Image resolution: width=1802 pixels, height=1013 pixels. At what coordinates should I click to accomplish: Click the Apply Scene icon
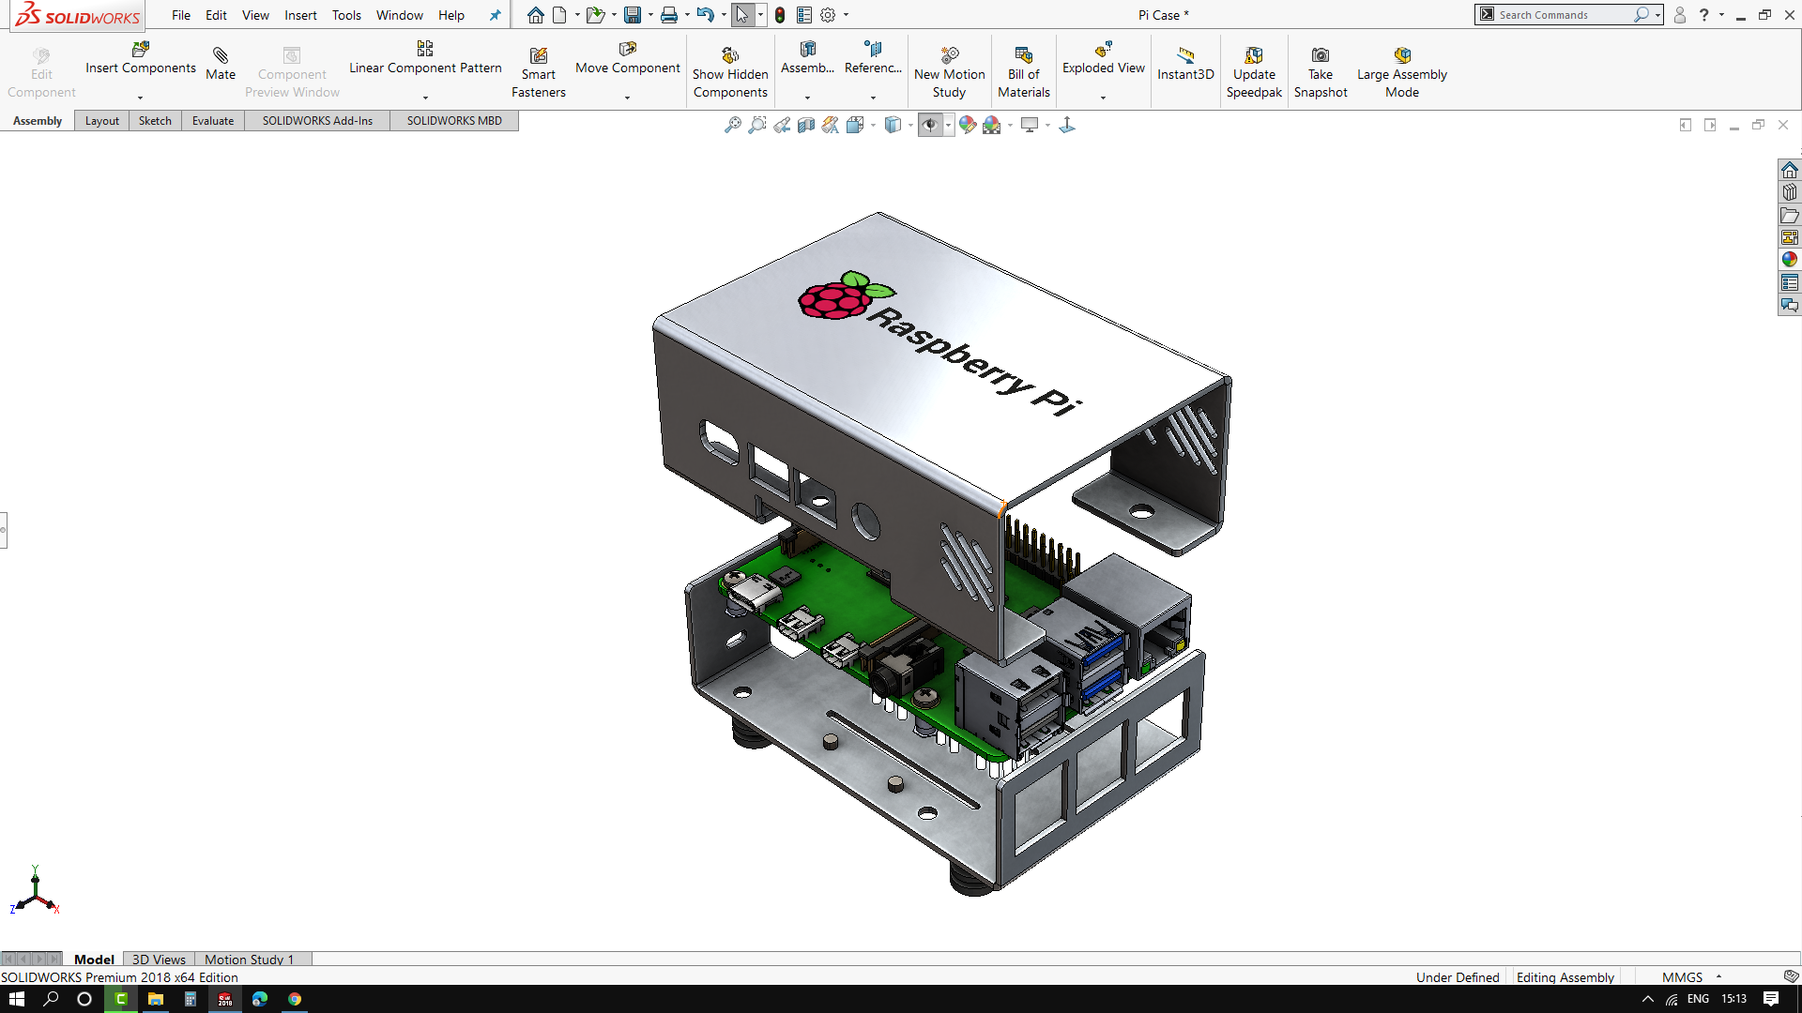(992, 125)
